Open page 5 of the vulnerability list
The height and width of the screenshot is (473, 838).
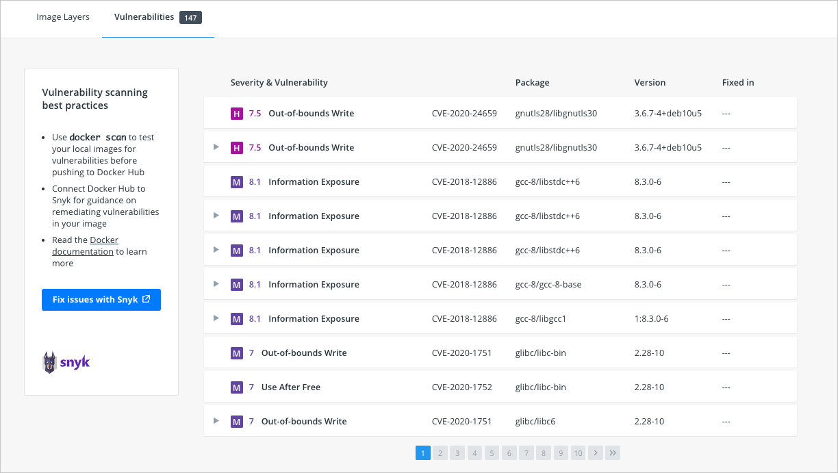coord(492,453)
